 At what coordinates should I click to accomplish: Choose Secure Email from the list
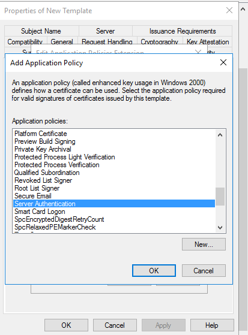pyautogui.click(x=114, y=196)
